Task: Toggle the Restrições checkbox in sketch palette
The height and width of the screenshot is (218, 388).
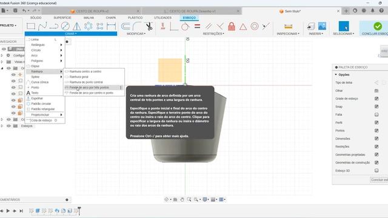Action: pyautogui.click(x=376, y=147)
